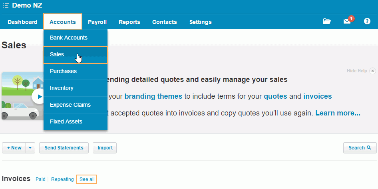Select Sales in the Accounts menu

[x=76, y=55]
